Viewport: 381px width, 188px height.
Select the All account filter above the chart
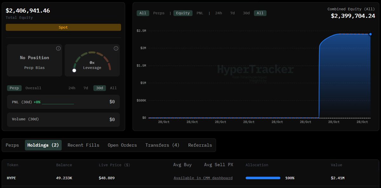point(143,13)
